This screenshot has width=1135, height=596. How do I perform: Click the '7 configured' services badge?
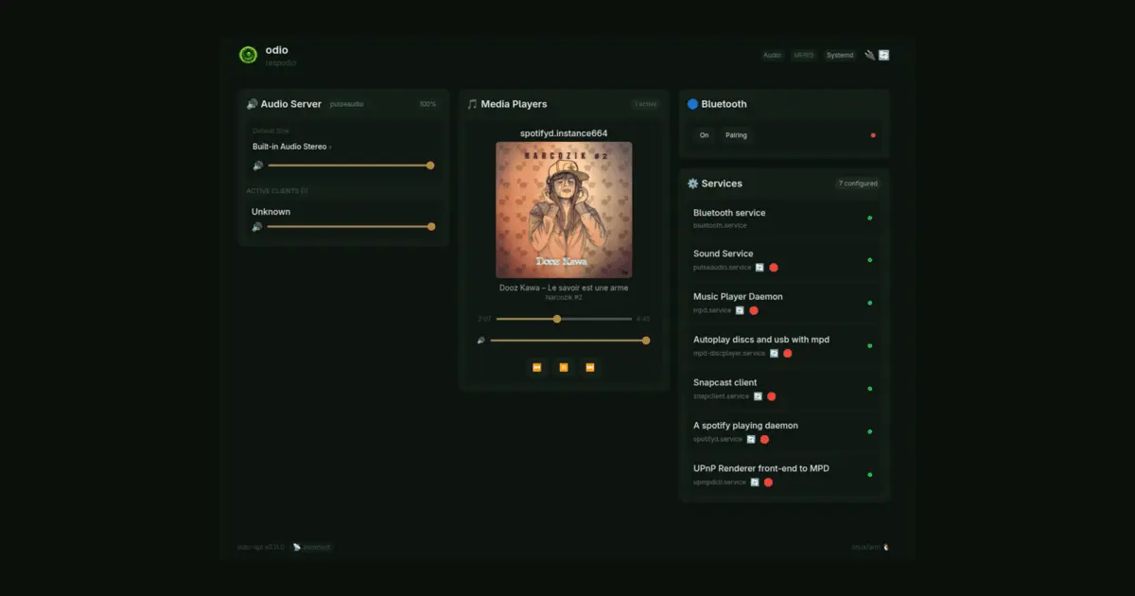point(858,184)
